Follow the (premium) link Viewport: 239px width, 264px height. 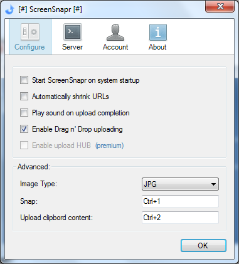point(109,145)
